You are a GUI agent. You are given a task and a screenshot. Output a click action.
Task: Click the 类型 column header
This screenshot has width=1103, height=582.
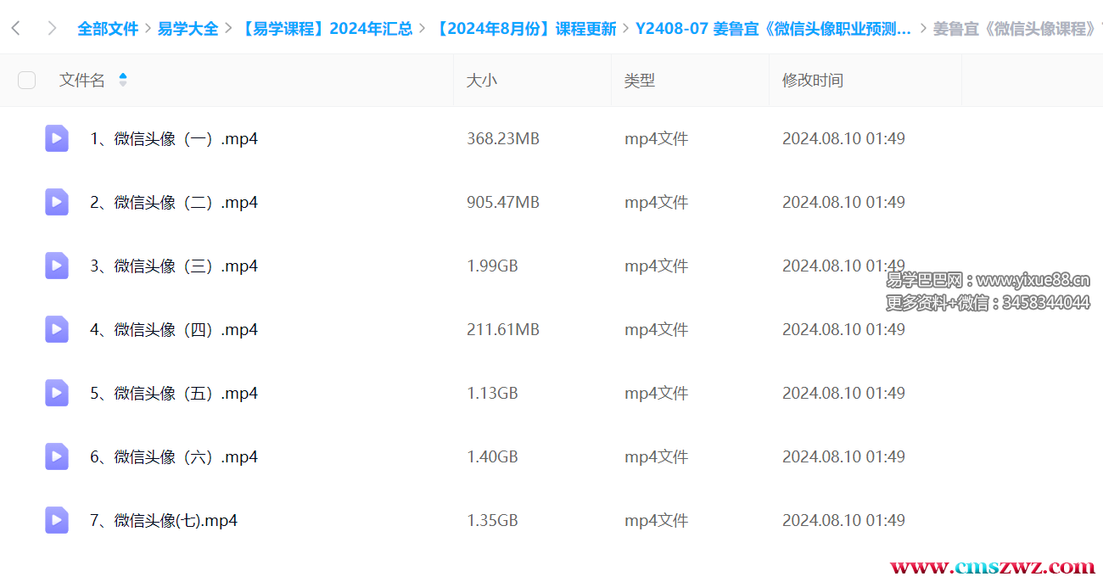point(640,81)
